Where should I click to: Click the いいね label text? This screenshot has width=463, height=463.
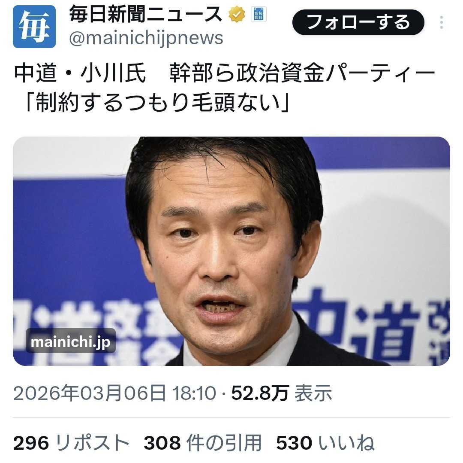click(346, 443)
